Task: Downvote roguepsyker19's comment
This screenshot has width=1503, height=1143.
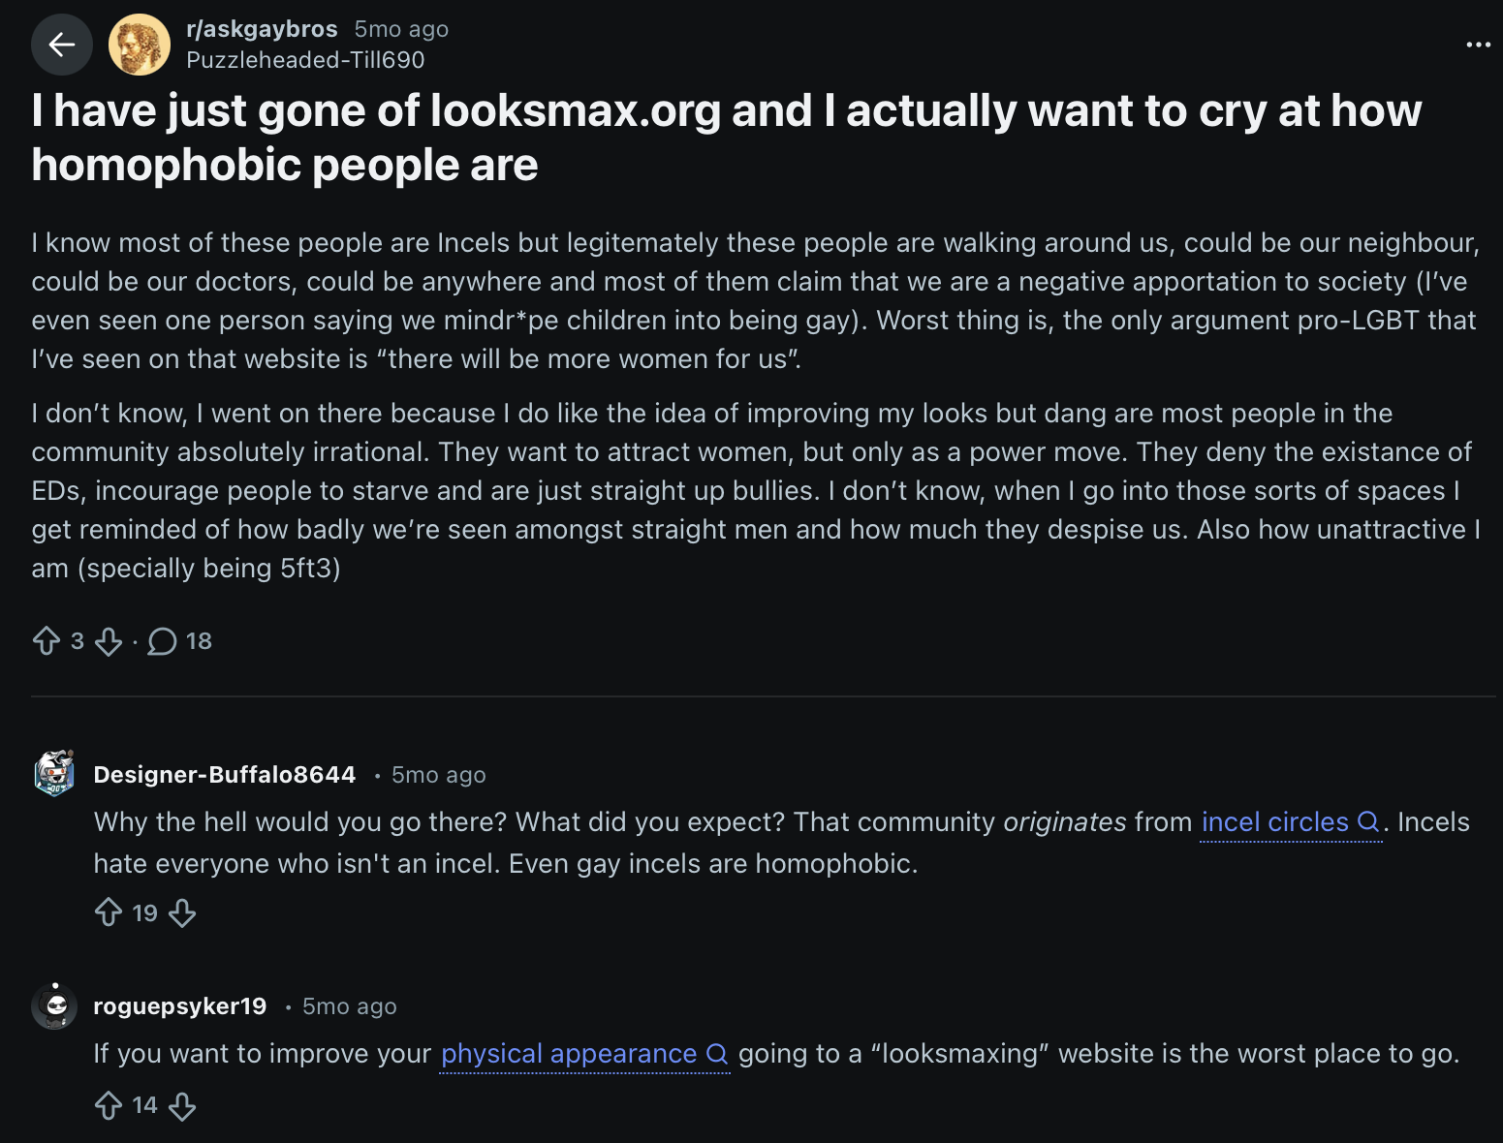Action: [x=182, y=1105]
